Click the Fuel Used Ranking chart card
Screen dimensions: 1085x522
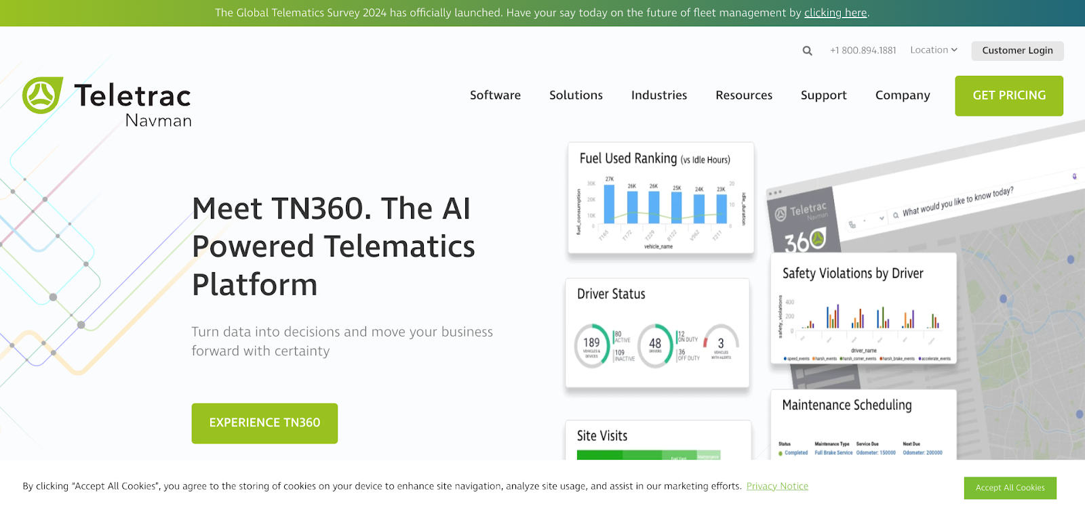tap(660, 198)
